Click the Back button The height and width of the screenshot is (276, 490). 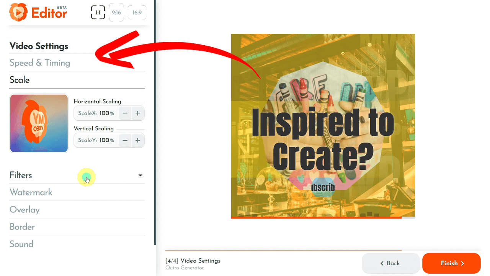[x=391, y=263]
